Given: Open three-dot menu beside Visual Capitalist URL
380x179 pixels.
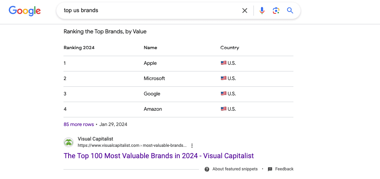Looking at the screenshot, I should click(x=192, y=146).
